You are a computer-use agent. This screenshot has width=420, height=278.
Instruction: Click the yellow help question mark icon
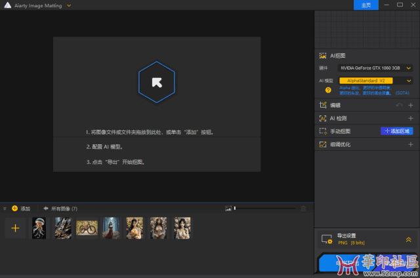[x=328, y=90]
